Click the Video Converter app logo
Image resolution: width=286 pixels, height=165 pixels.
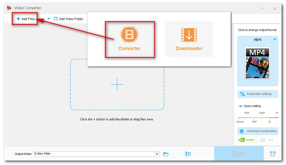pos(9,8)
